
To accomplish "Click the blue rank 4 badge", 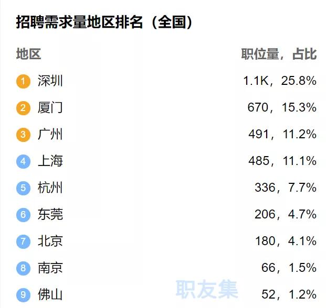I will pyautogui.click(x=23, y=161).
